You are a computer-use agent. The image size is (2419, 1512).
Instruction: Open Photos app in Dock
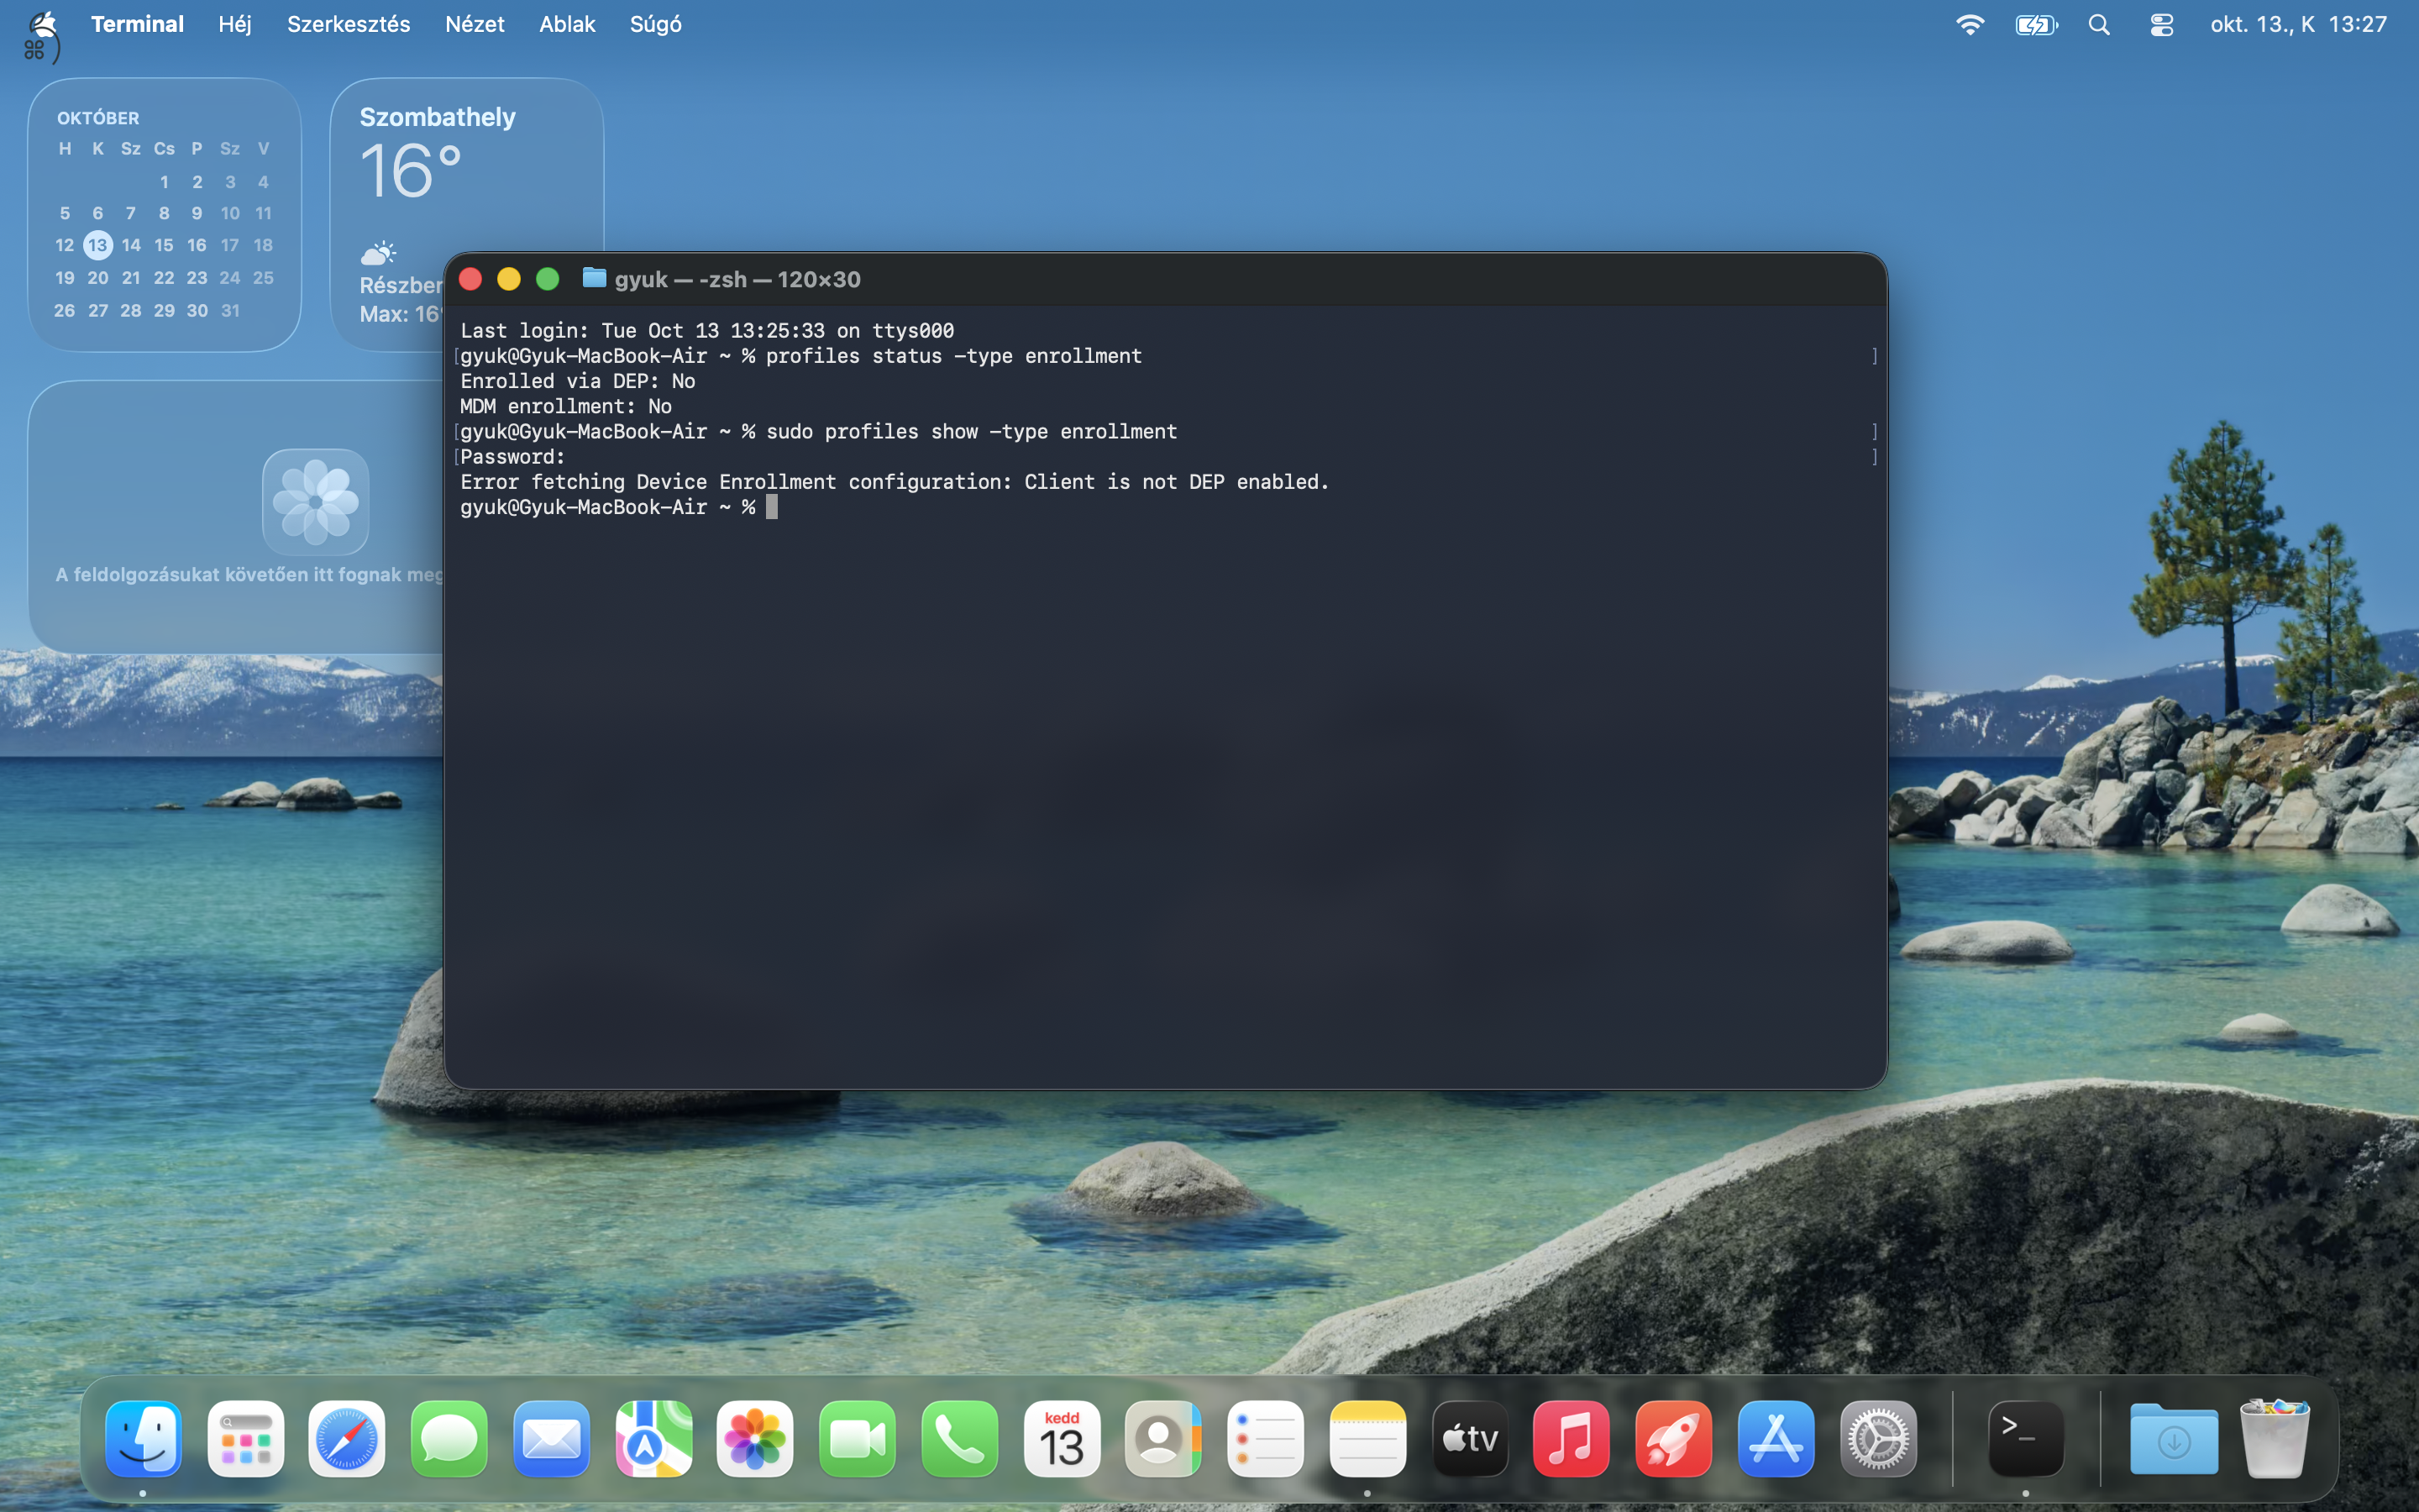756,1439
